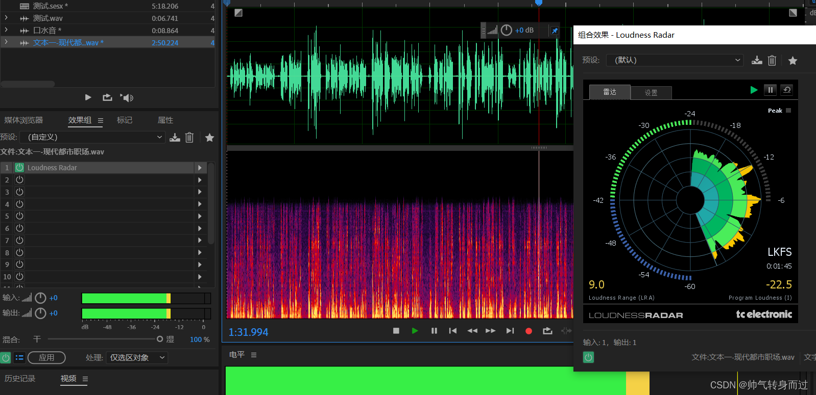Image resolution: width=816 pixels, height=395 pixels.
Task: Rewind the playhead
Action: (x=472, y=331)
